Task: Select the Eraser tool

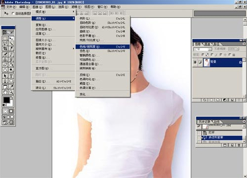Action: 5,65
